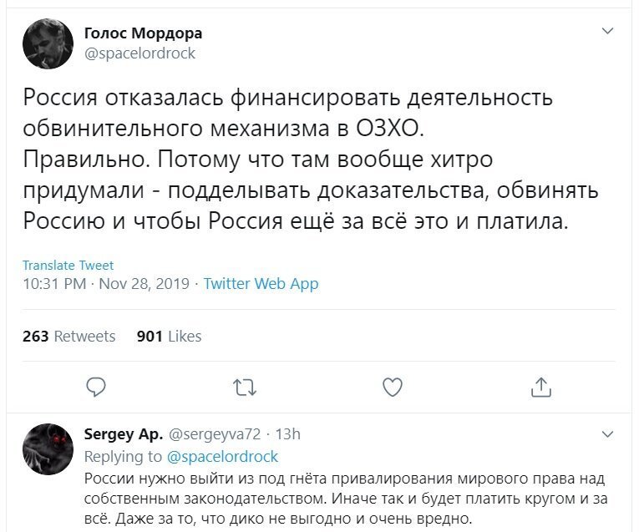
Task: Open the Sergey Ap. display name
Action: 124,434
